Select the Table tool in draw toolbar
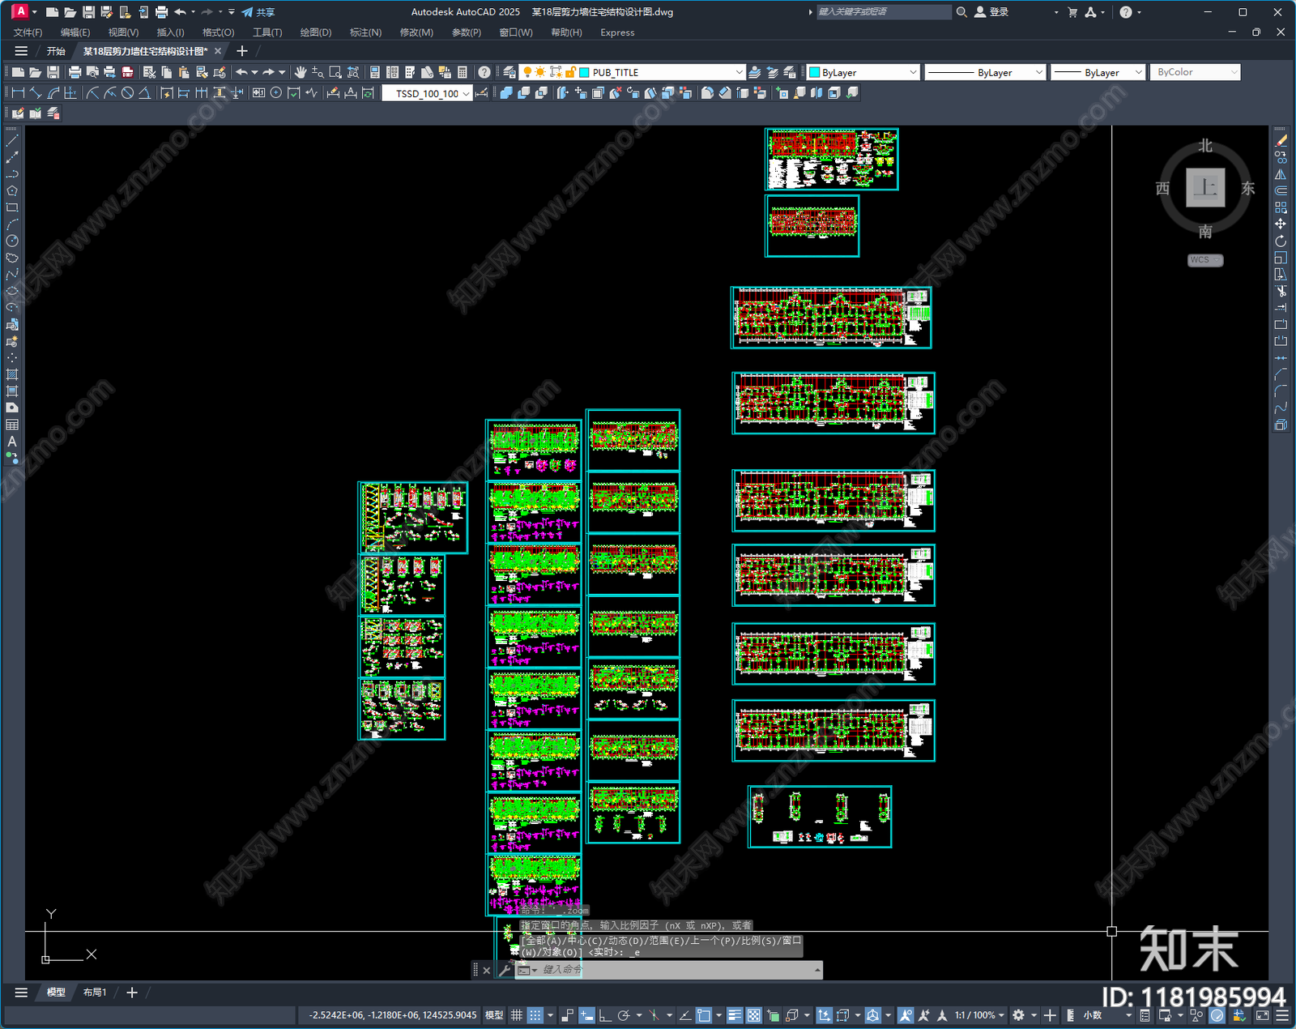The height and width of the screenshot is (1029, 1296). tap(12, 425)
